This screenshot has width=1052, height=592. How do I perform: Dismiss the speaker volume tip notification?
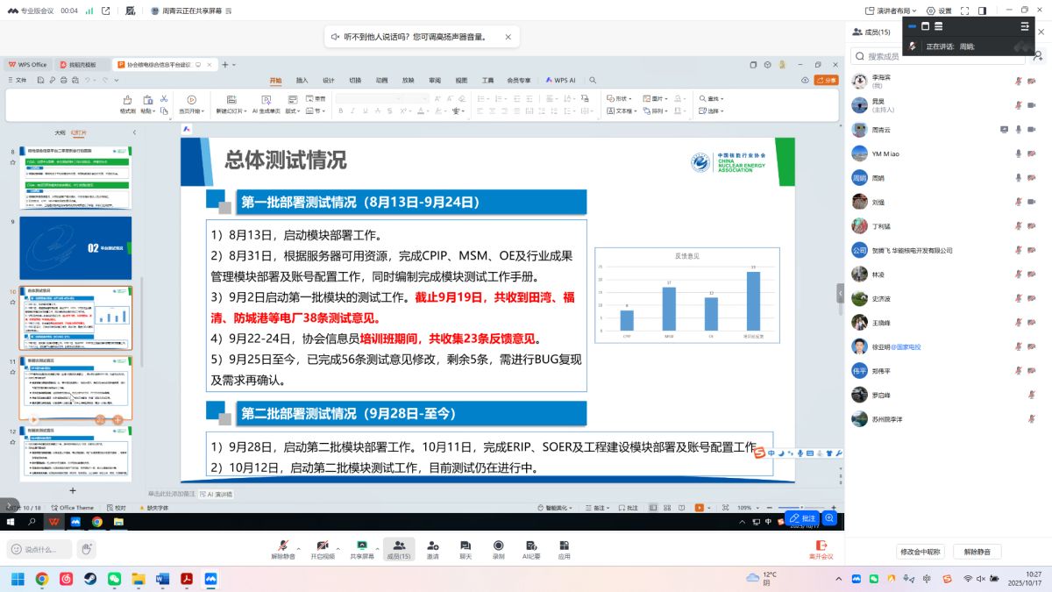click(x=508, y=37)
